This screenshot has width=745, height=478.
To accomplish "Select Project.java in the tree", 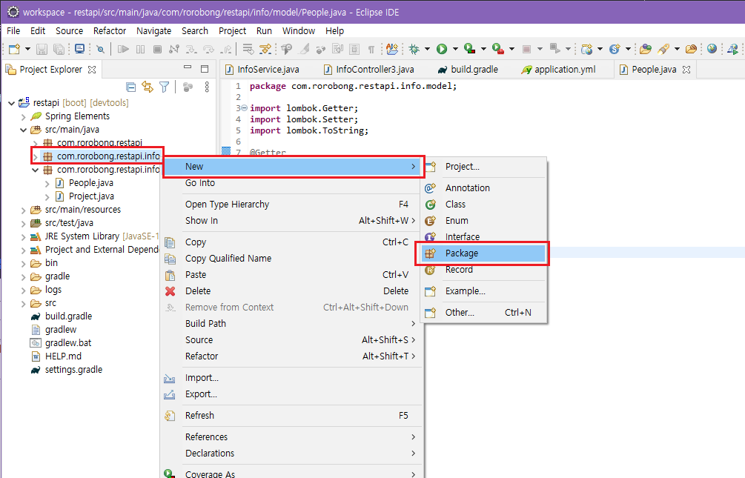I will pos(91,196).
